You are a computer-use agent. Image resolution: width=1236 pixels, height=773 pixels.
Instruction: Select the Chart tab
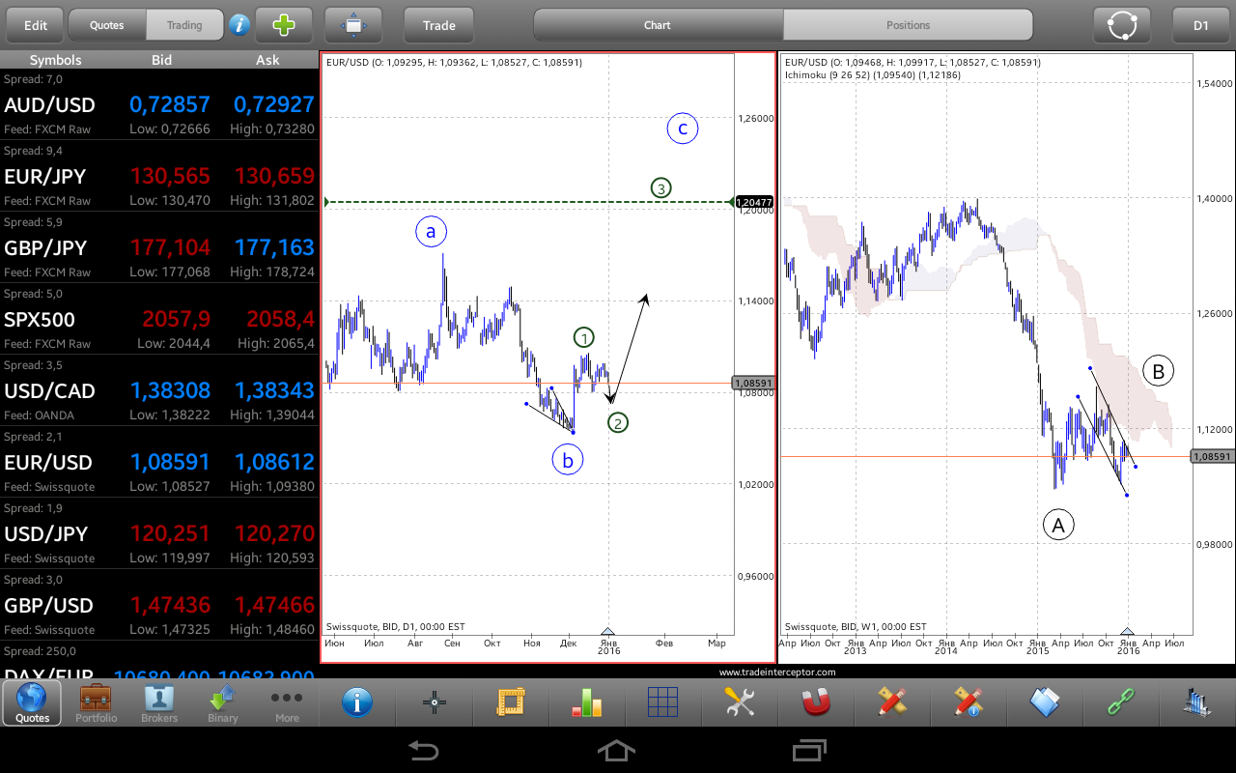[658, 25]
